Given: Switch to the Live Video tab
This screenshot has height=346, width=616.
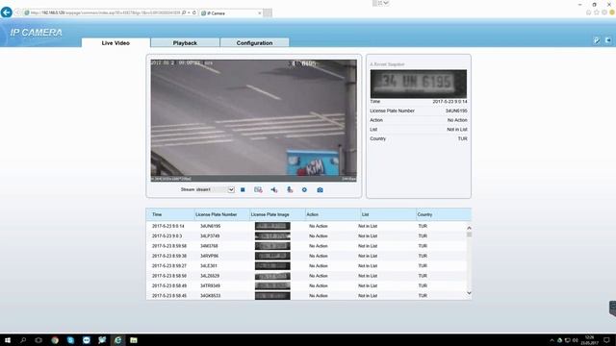Looking at the screenshot, I should pyautogui.click(x=115, y=42).
